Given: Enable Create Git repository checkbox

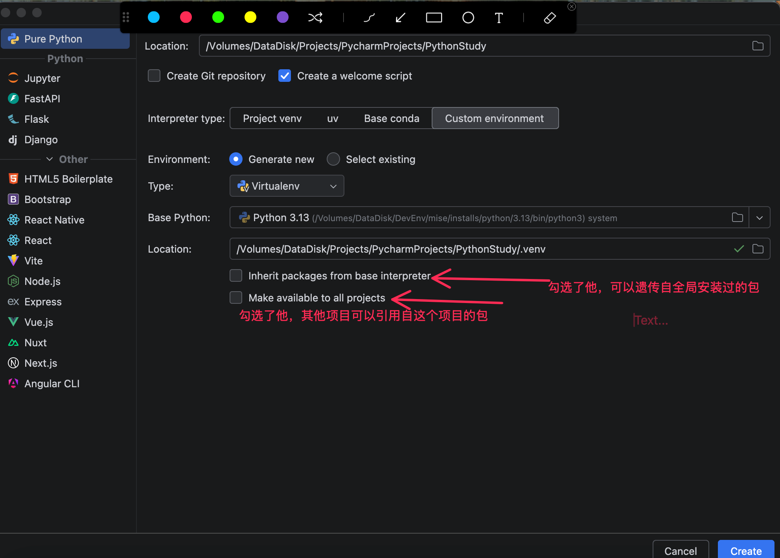Looking at the screenshot, I should pyautogui.click(x=154, y=76).
